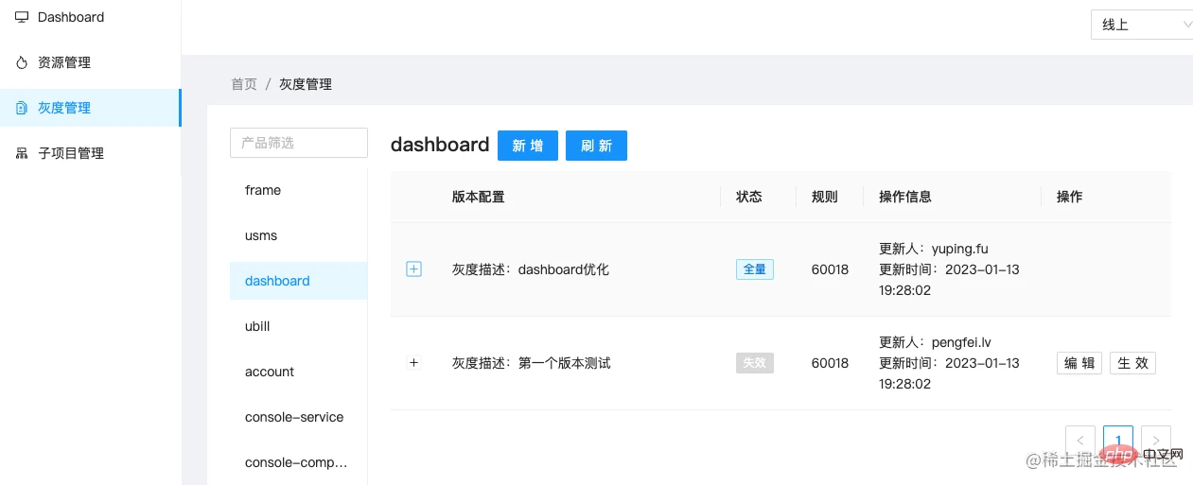This screenshot has width=1193, height=485.
Task: Click the 新增 button
Action: click(x=528, y=146)
